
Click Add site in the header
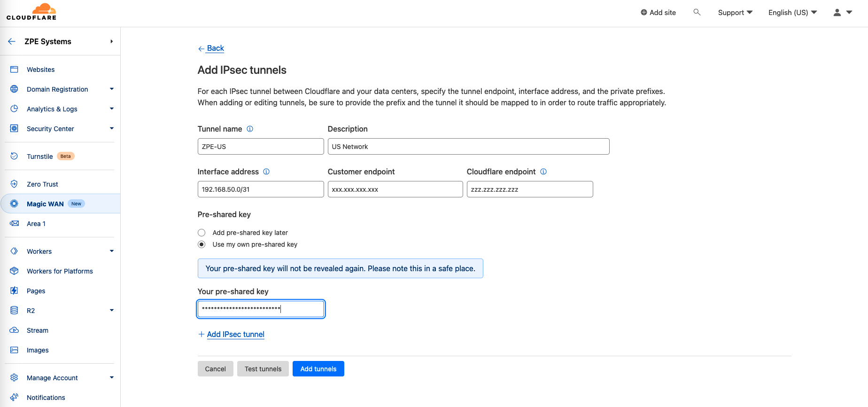[658, 13]
